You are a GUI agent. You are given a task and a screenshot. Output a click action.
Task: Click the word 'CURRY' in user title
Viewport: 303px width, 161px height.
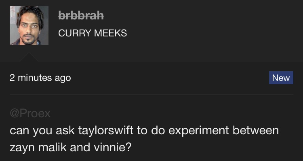click(74, 33)
